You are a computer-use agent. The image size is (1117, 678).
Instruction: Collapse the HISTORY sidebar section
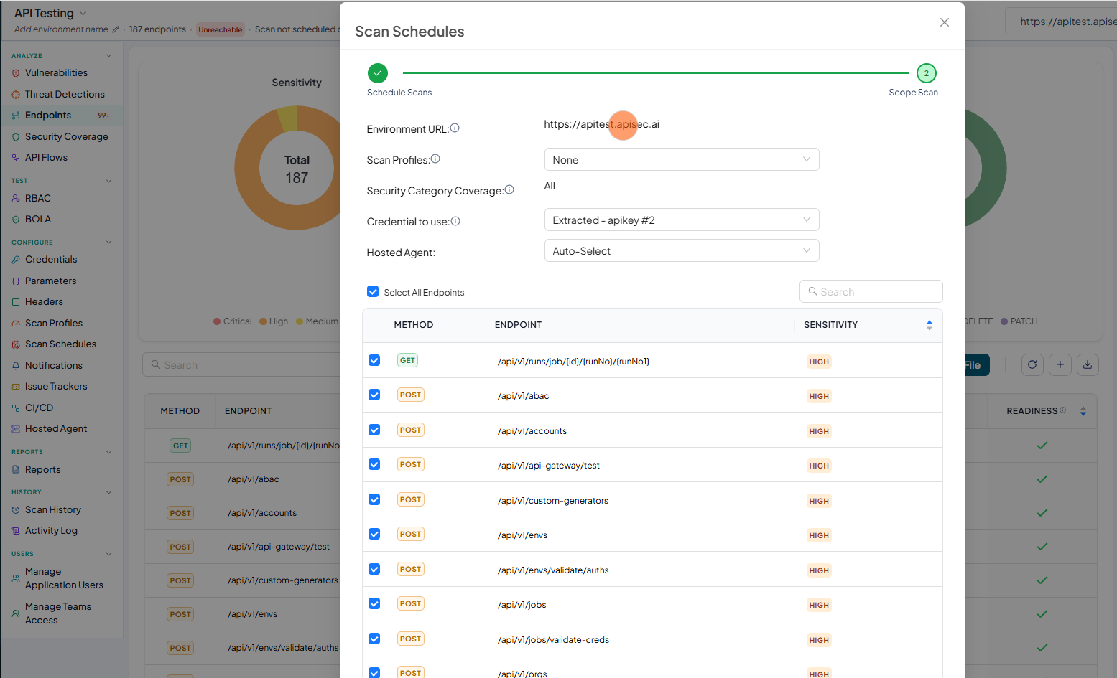click(x=108, y=492)
